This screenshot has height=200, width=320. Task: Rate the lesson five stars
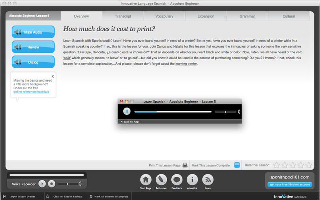point(309,165)
